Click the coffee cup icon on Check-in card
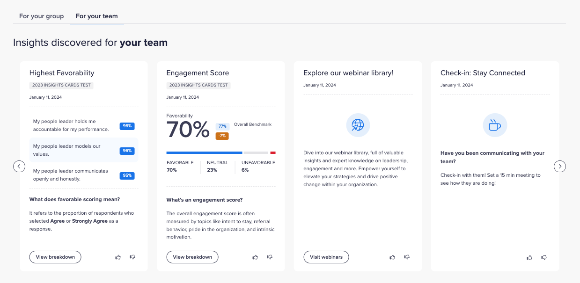The width and height of the screenshot is (580, 283). point(495,125)
